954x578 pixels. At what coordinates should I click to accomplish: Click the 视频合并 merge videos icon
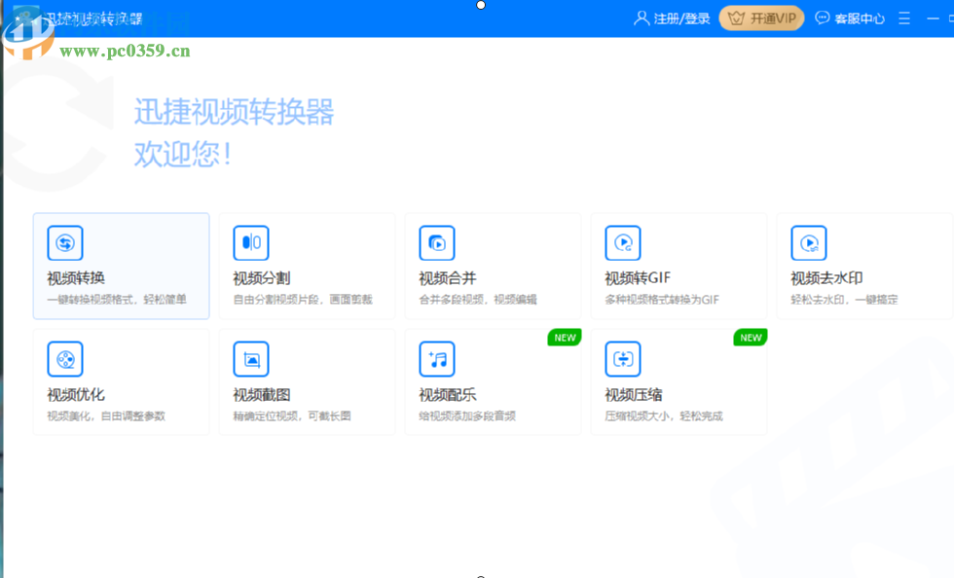[436, 243]
